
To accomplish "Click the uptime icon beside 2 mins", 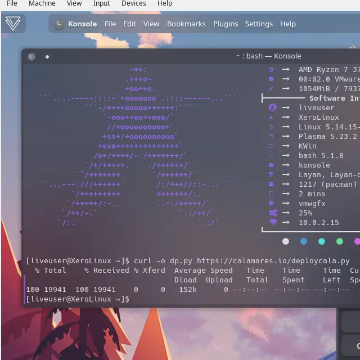I will coord(271,194).
